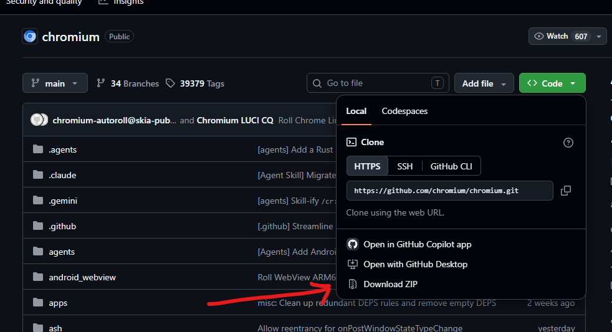Toggle the green Code dropdown button
Viewport: 612px width, 332px height.
pyautogui.click(x=552, y=83)
